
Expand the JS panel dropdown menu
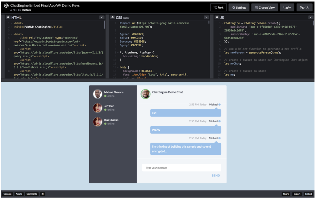(x=311, y=17)
